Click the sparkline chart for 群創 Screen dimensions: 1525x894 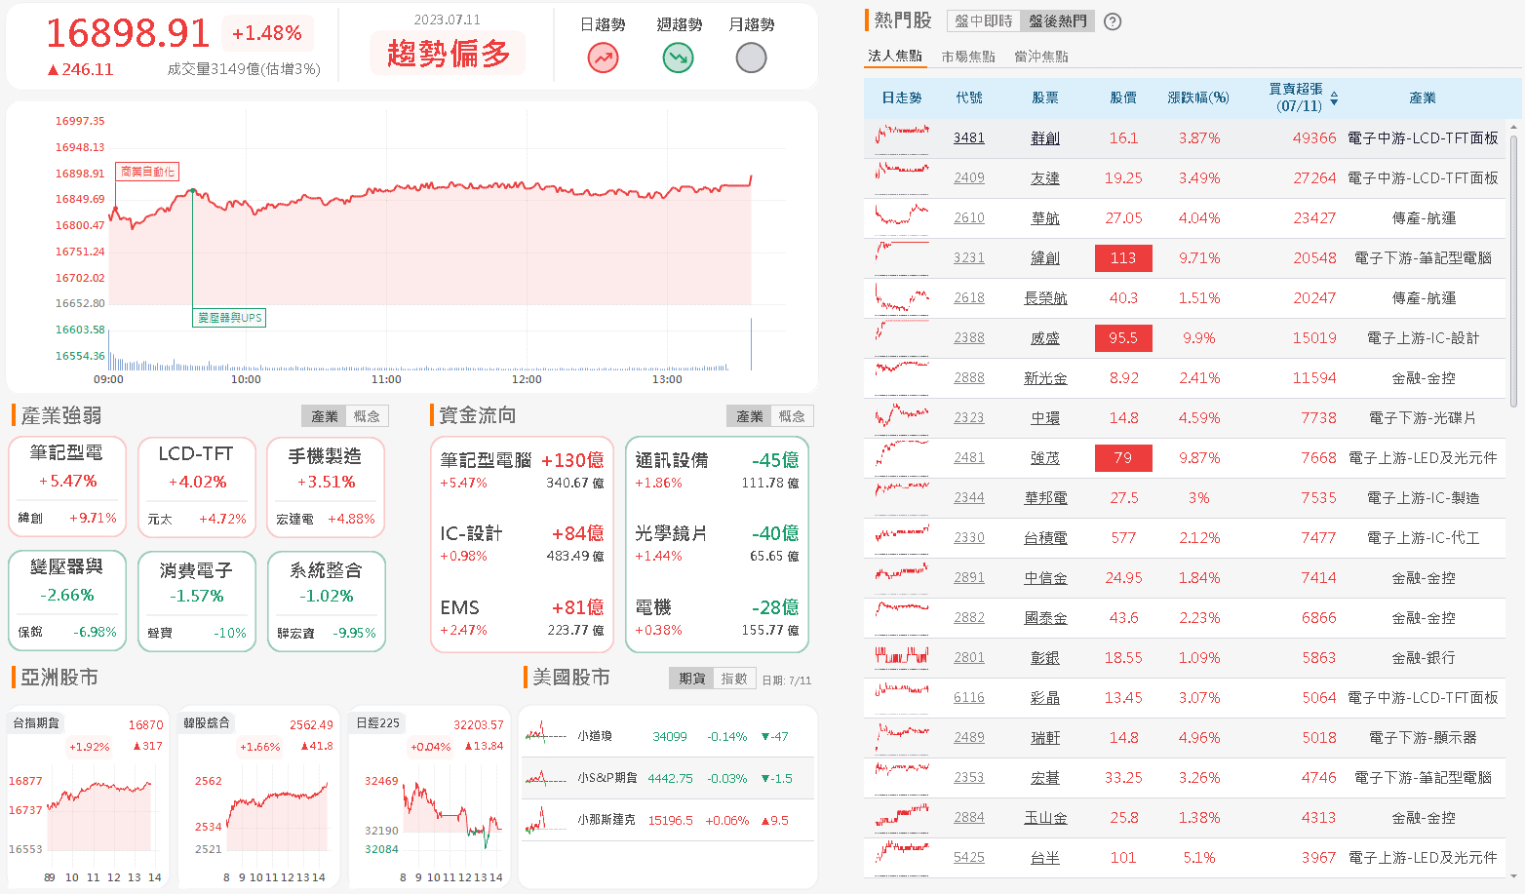point(902,138)
